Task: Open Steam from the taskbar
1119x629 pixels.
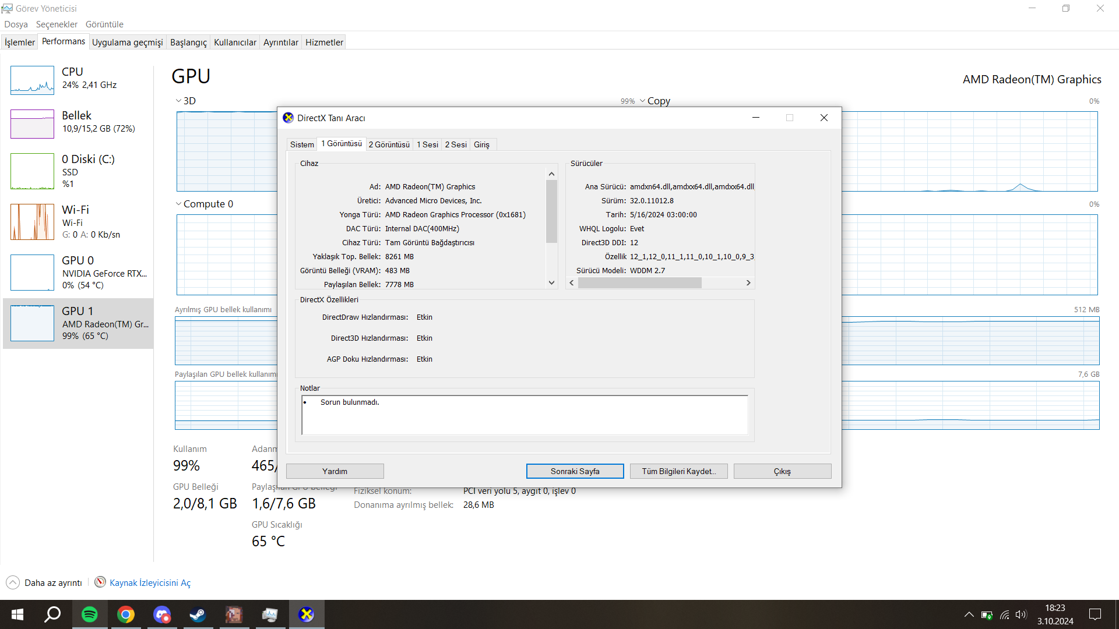Action: tap(198, 614)
